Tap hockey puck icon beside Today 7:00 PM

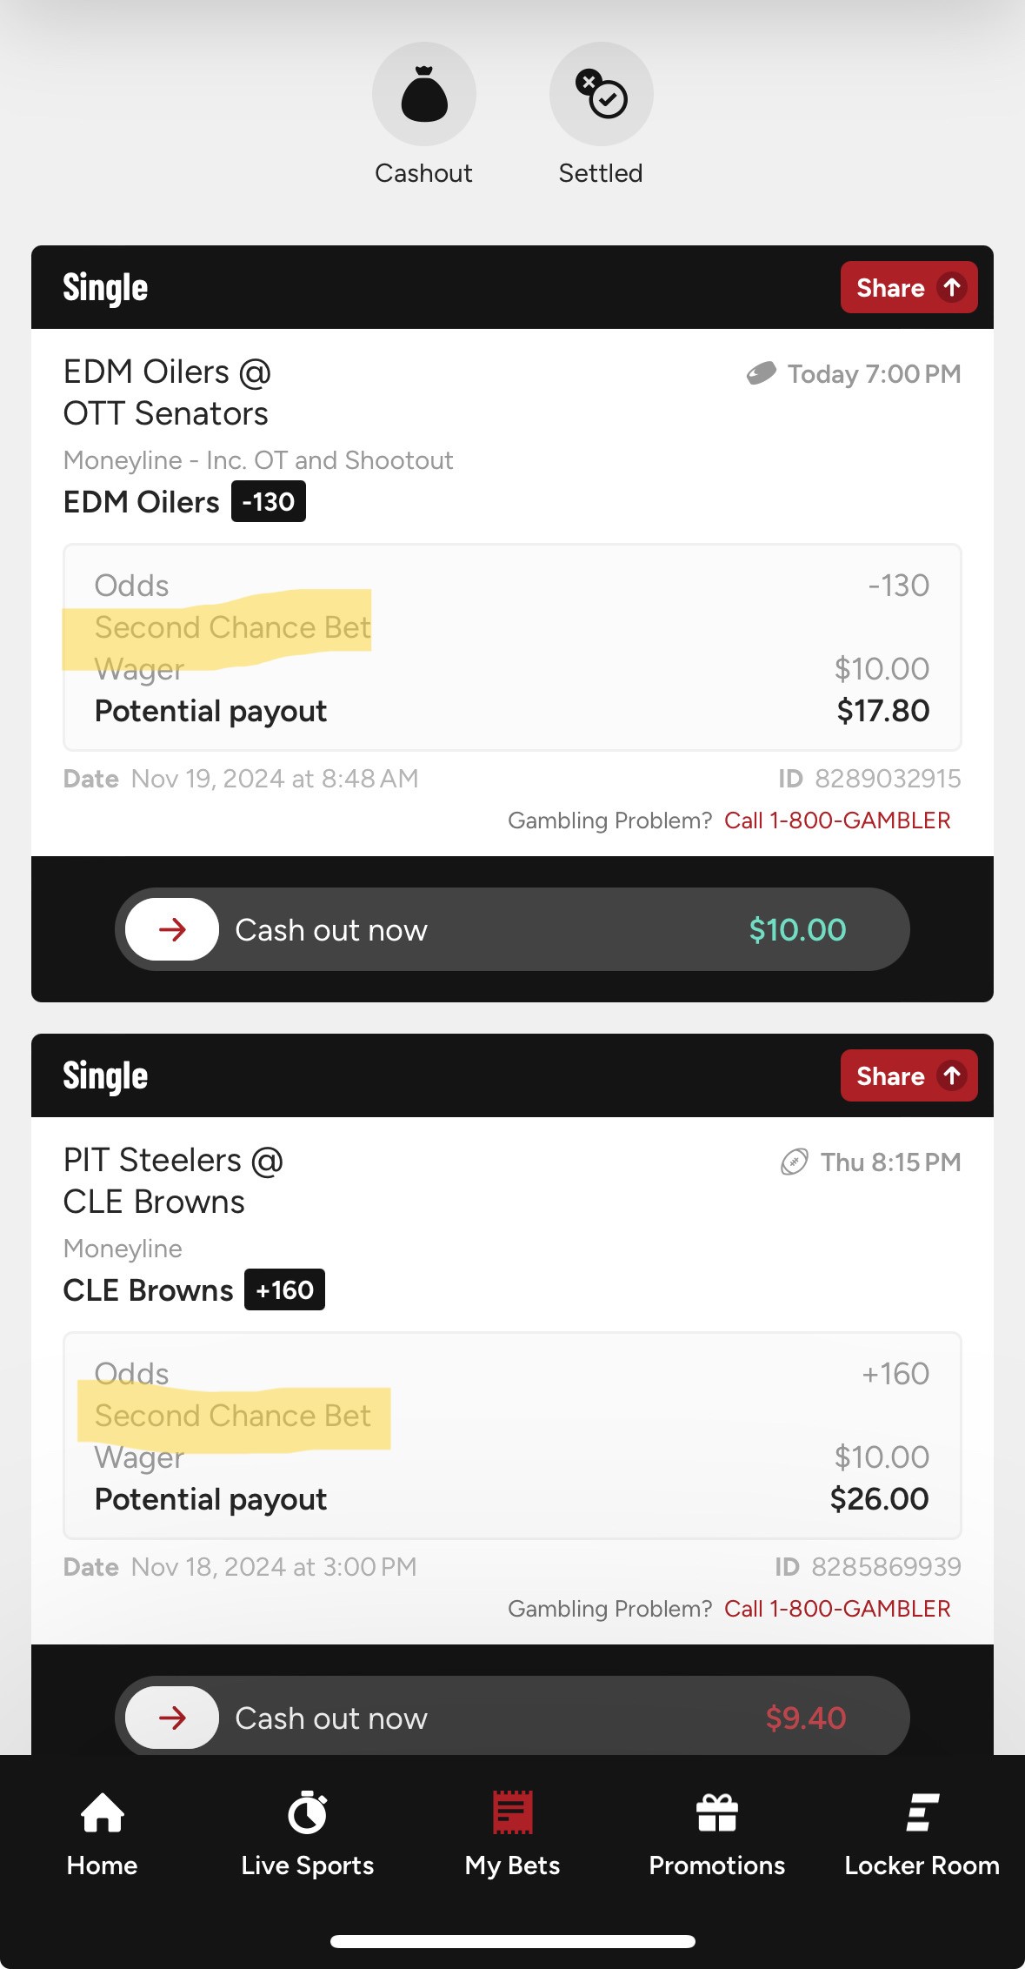click(761, 374)
